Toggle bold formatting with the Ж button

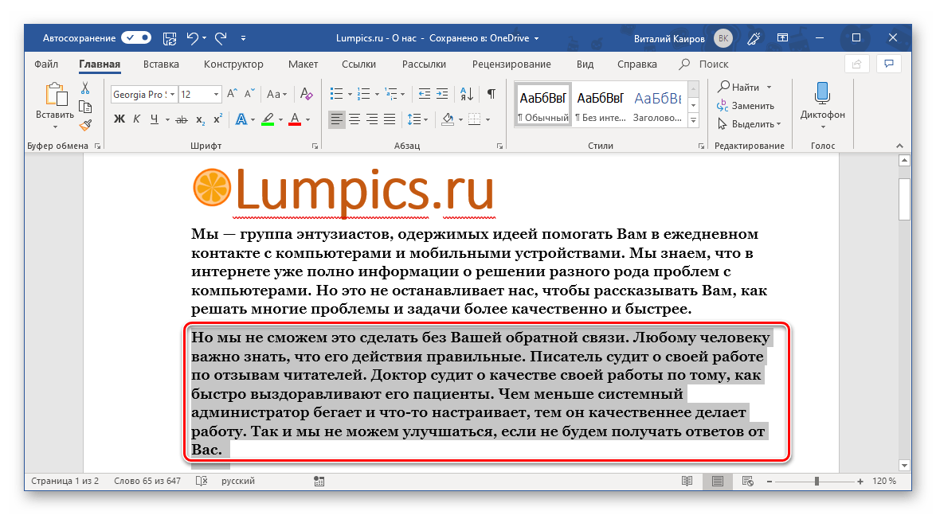tap(119, 119)
